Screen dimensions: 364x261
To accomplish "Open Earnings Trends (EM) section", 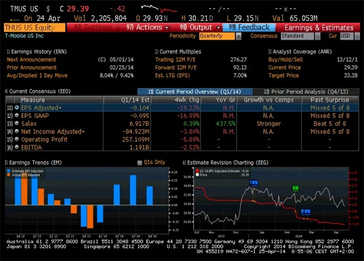I will click(x=34, y=162).
